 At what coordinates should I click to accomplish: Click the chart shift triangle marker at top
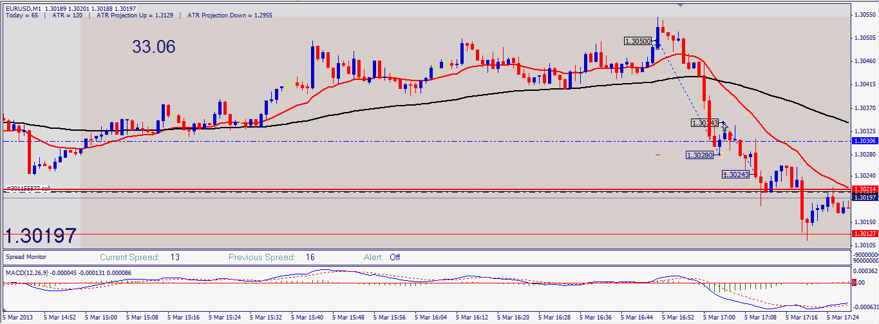tap(681, 5)
